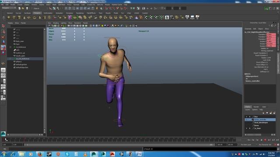Toggle the bones_controller layer type box
280x157 pixels.
click(x=253, y=119)
